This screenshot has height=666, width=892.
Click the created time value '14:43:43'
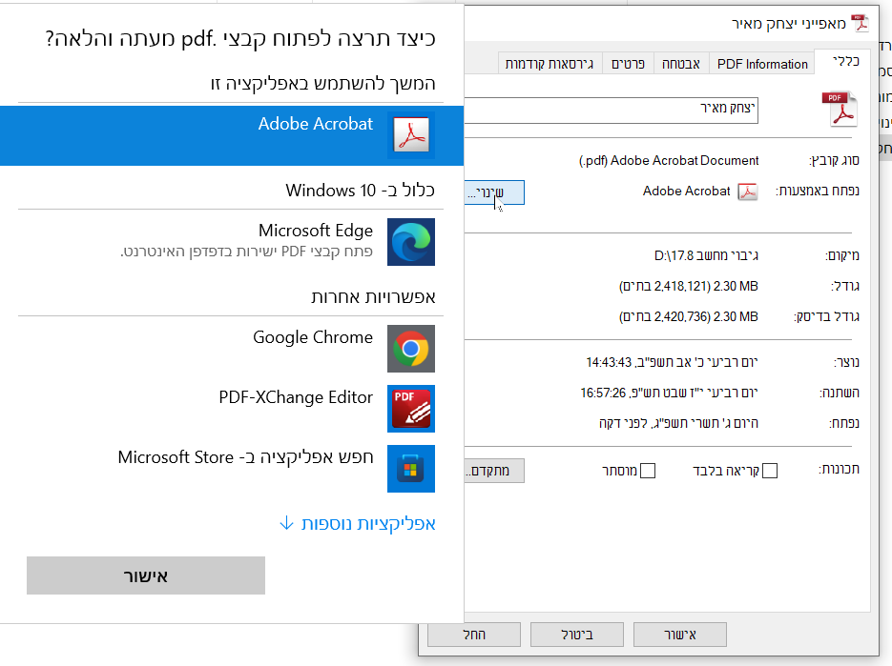(609, 363)
